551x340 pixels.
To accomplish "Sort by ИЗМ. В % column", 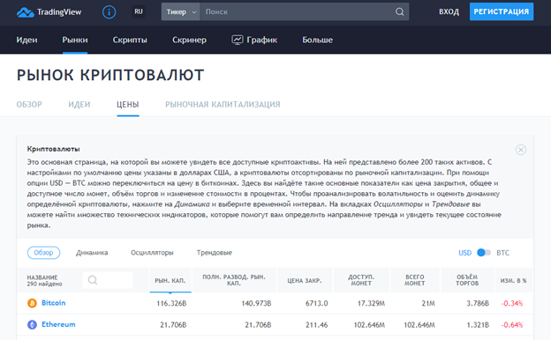I will [513, 280].
